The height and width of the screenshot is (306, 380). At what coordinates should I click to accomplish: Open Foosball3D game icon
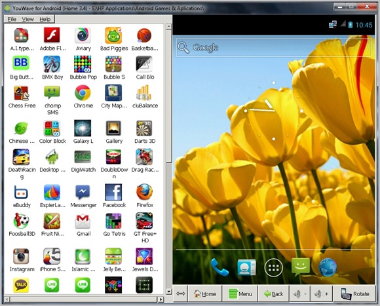point(21,221)
